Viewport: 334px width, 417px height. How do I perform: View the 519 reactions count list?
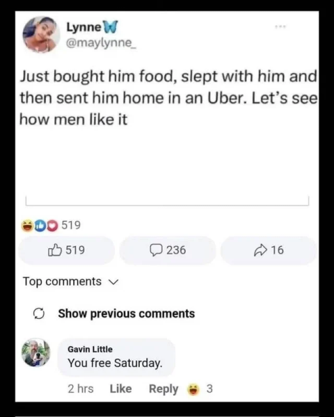[x=71, y=225]
